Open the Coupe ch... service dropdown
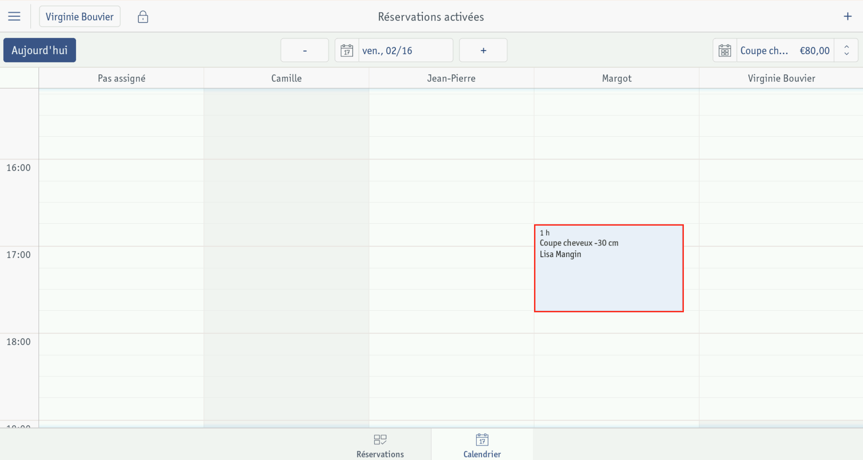Image resolution: width=863 pixels, height=460 pixels. click(785, 50)
